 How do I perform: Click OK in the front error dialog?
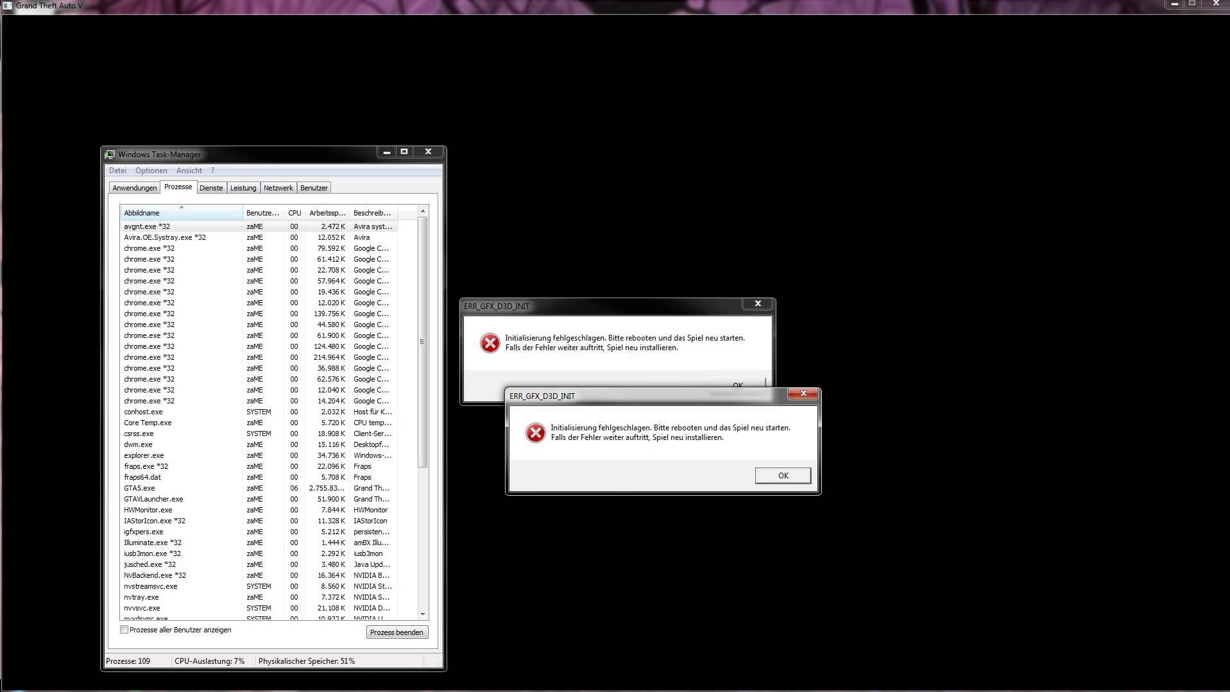coord(783,475)
